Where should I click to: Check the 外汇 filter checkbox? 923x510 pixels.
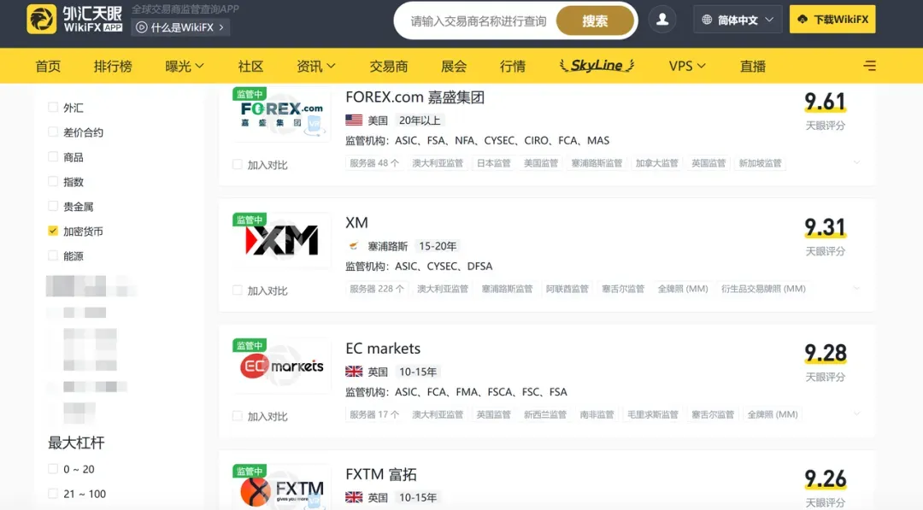[53, 107]
